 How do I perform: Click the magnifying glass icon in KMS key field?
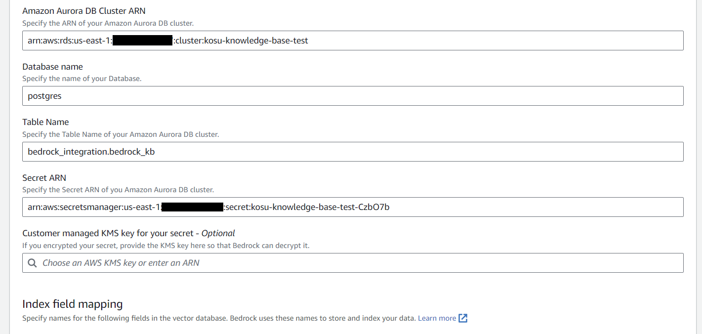tap(32, 262)
